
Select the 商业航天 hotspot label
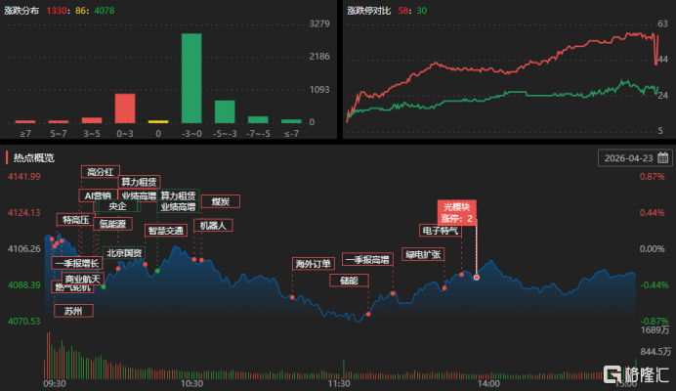click(x=82, y=279)
